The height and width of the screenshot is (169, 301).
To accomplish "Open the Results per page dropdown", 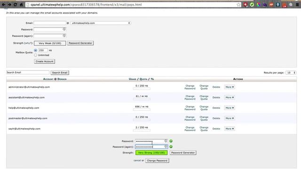I will coord(291,73).
